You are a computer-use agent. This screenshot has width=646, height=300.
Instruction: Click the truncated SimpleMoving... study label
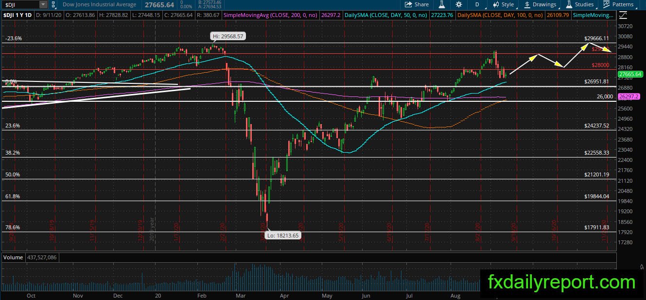click(594, 15)
